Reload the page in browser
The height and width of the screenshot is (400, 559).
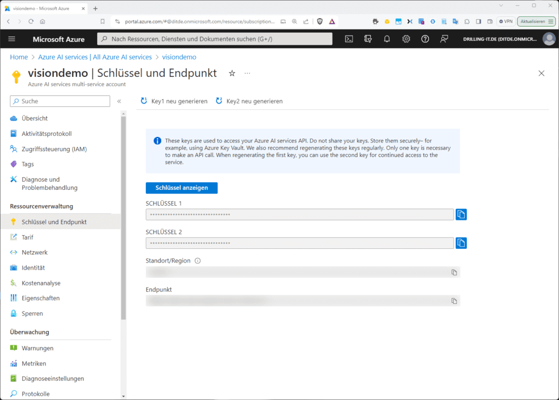coord(31,21)
